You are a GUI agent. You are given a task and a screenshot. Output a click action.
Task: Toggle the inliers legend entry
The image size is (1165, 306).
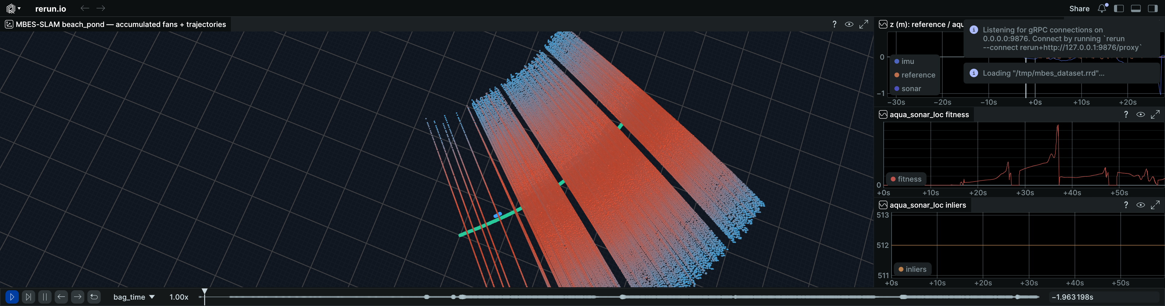(x=913, y=269)
